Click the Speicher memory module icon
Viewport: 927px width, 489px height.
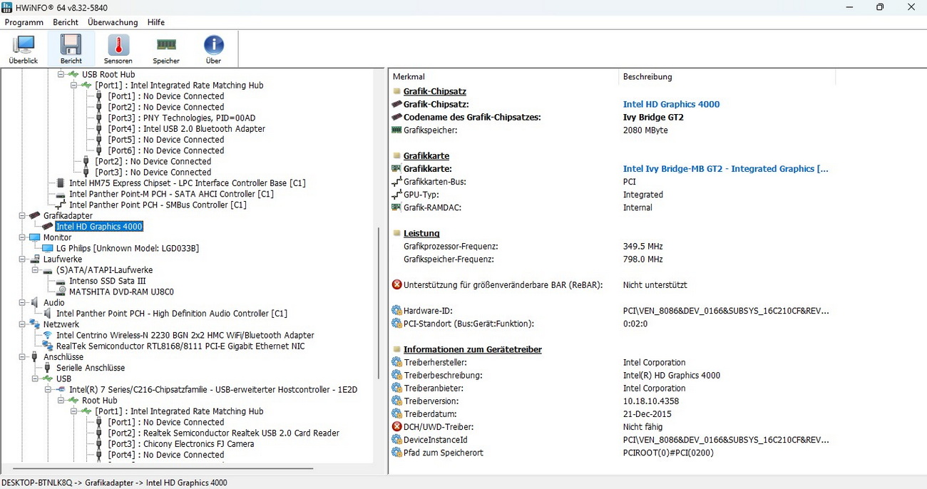pyautogui.click(x=166, y=48)
